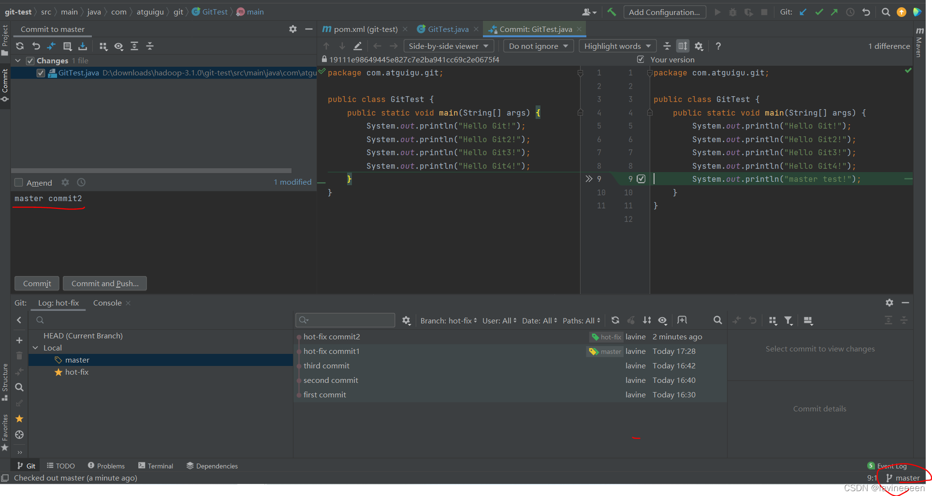
Task: Click the changes list horizontal scrollbar
Action: [151, 171]
